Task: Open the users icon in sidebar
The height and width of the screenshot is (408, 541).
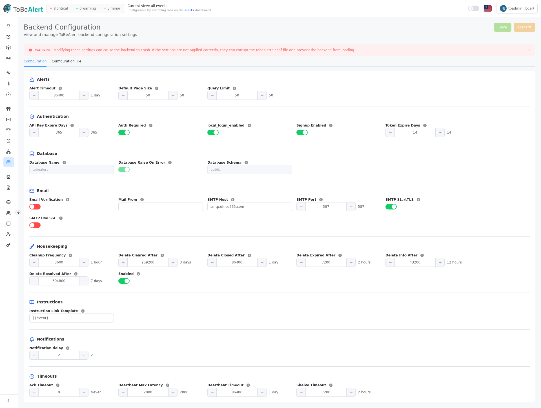Action: click(8, 213)
